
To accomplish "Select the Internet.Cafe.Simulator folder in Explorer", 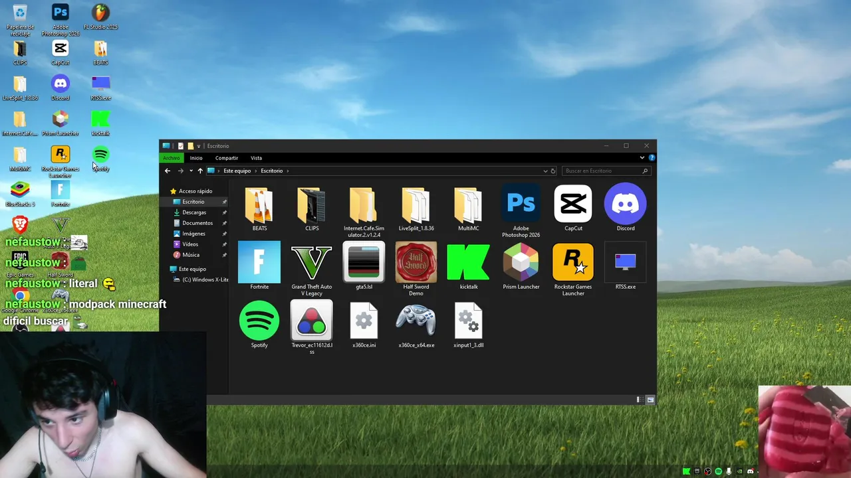I will [364, 212].
